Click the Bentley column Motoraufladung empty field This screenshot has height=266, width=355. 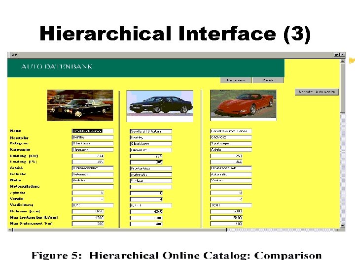93,187
